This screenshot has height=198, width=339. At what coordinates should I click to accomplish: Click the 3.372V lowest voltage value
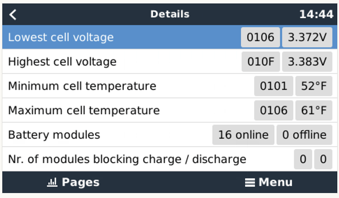[307, 37]
